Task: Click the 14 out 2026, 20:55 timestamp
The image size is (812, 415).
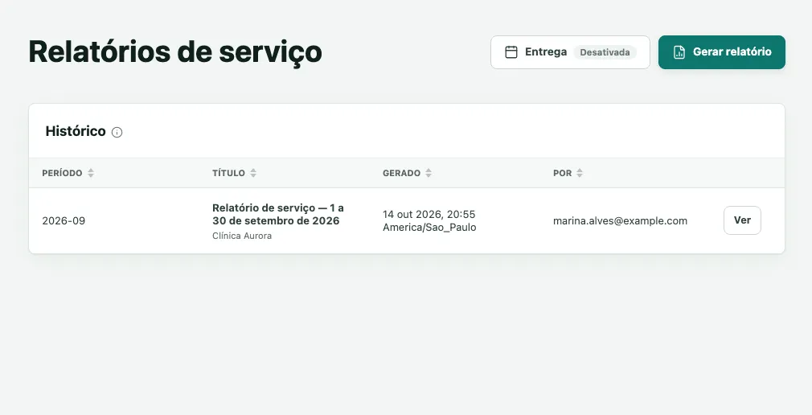Action: click(x=429, y=215)
